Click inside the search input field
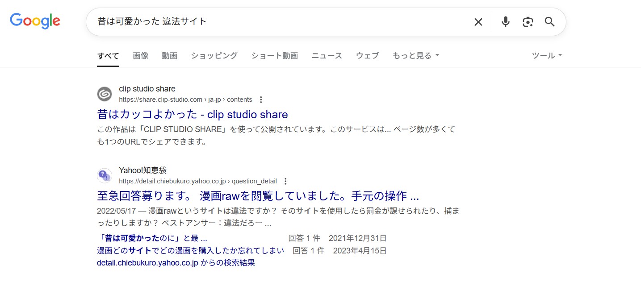Screen dimensions: 641x282 [268, 21]
